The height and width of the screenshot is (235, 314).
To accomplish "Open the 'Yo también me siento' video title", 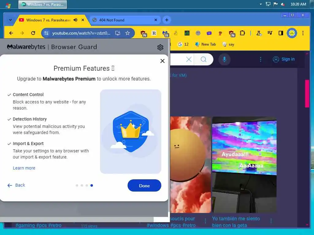I will (236, 222).
